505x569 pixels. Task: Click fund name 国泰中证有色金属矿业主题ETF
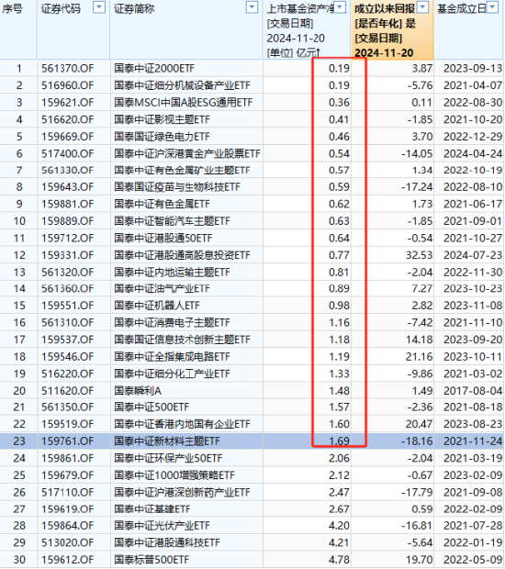point(182,170)
